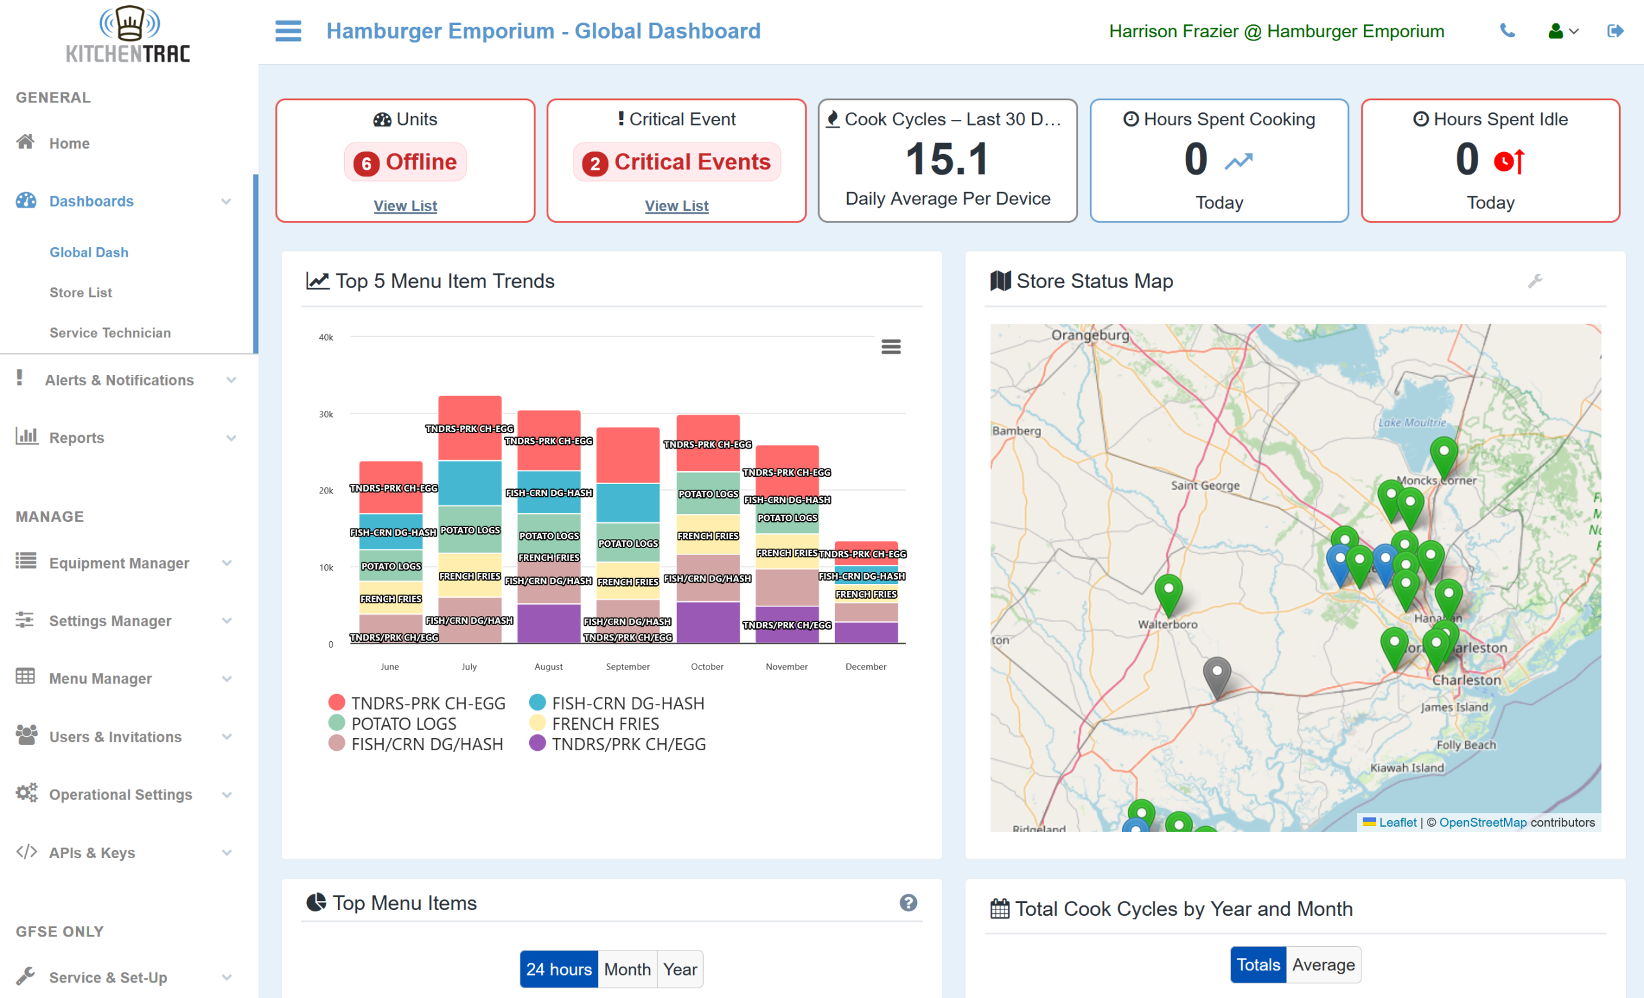Click View List under Critical Events
This screenshot has height=998, width=1644.
point(676,205)
